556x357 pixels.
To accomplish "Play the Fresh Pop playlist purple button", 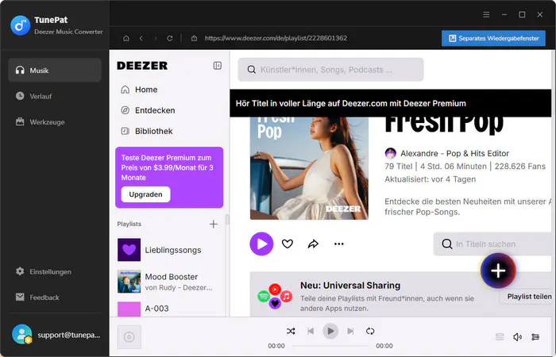I will coord(261,244).
